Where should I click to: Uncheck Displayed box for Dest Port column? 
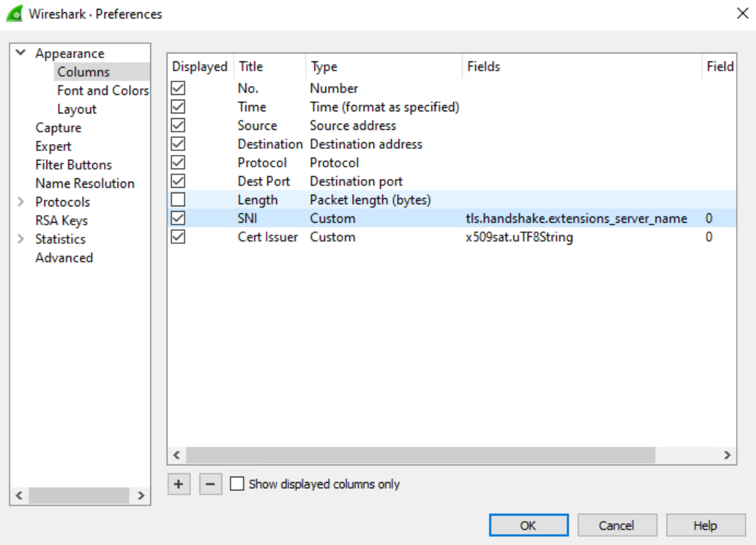tap(178, 181)
